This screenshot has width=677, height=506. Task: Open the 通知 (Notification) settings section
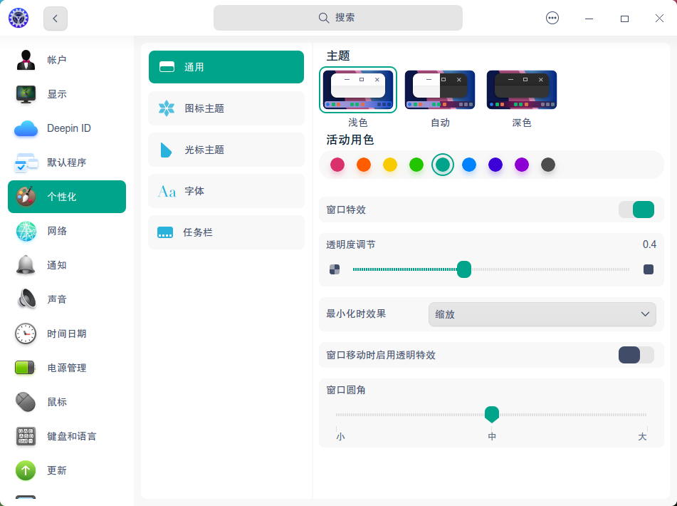pos(68,264)
